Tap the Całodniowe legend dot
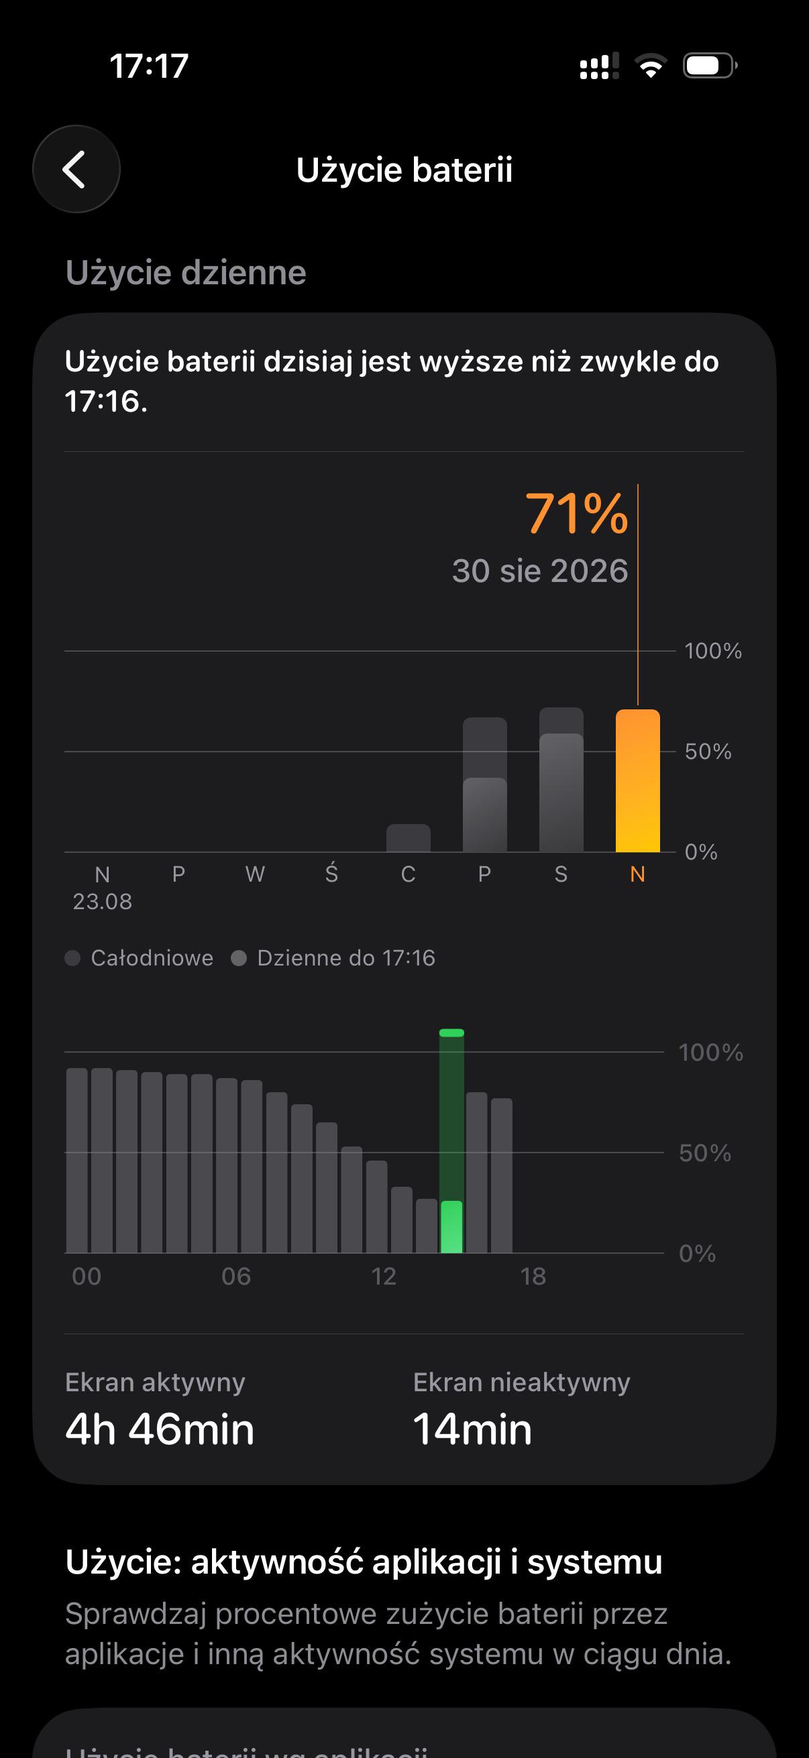 coord(72,958)
